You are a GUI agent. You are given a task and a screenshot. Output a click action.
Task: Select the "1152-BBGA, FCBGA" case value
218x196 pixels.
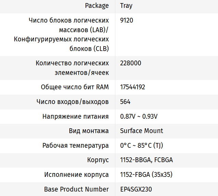[146, 160]
